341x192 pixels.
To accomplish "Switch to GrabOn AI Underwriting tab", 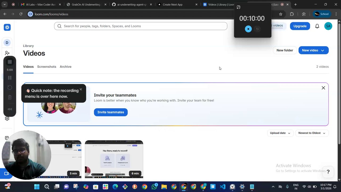I will pos(87,5).
